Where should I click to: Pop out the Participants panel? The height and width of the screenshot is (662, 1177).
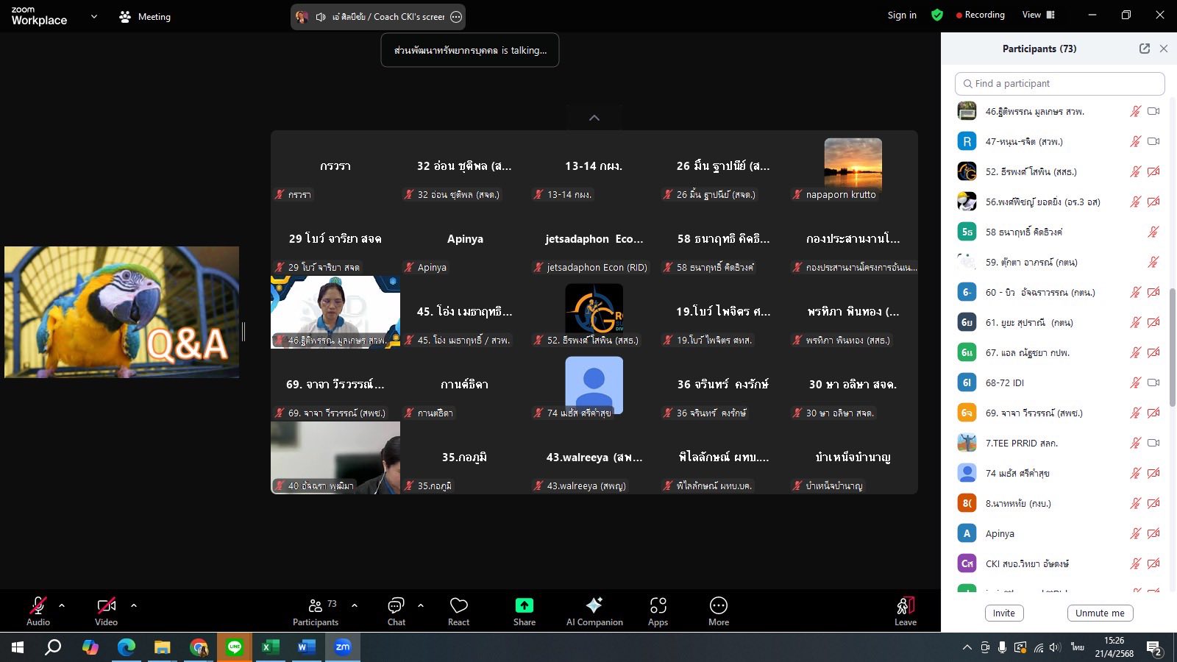tap(1144, 49)
